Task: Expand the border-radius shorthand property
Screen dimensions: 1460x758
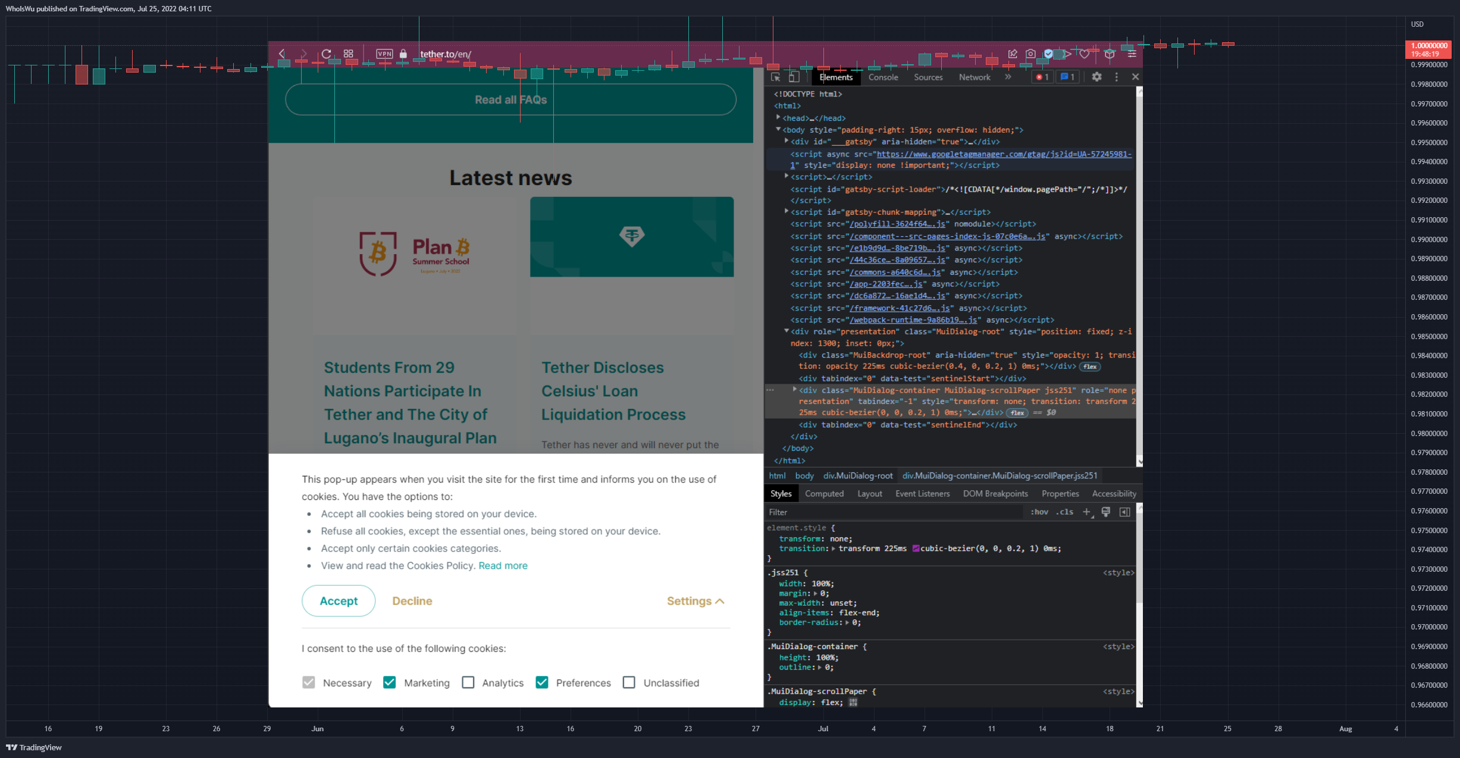Action: pos(847,623)
